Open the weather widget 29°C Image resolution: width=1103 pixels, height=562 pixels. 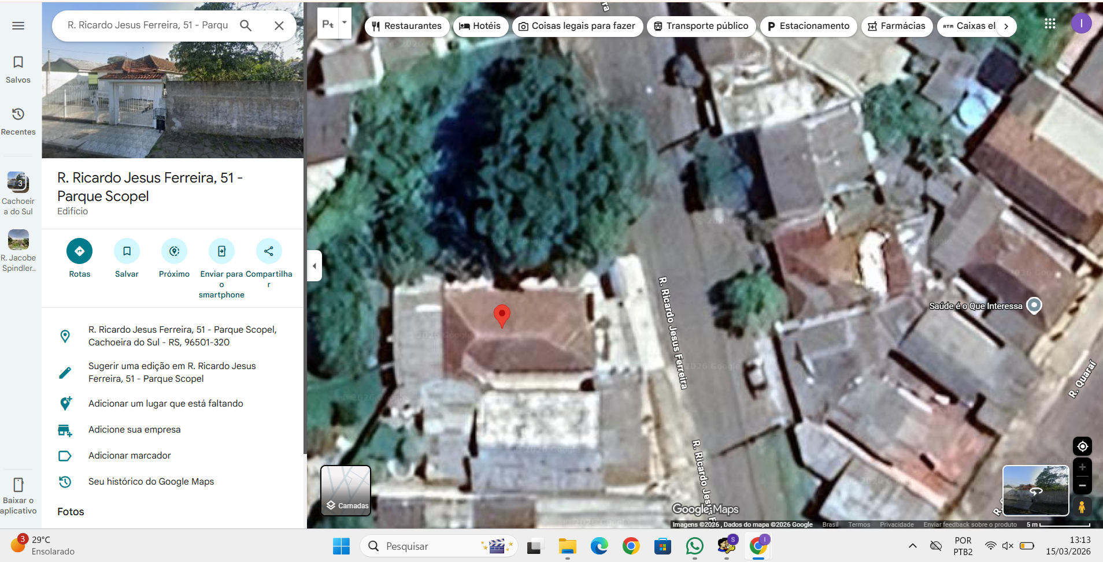(x=43, y=545)
